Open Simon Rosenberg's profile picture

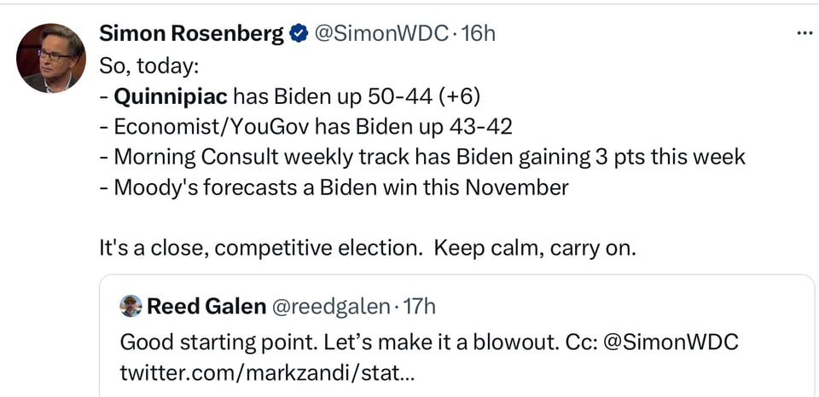50,58
